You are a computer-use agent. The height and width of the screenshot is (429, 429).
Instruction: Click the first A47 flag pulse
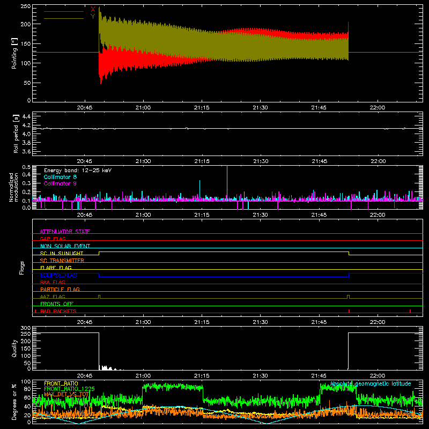point(99,297)
